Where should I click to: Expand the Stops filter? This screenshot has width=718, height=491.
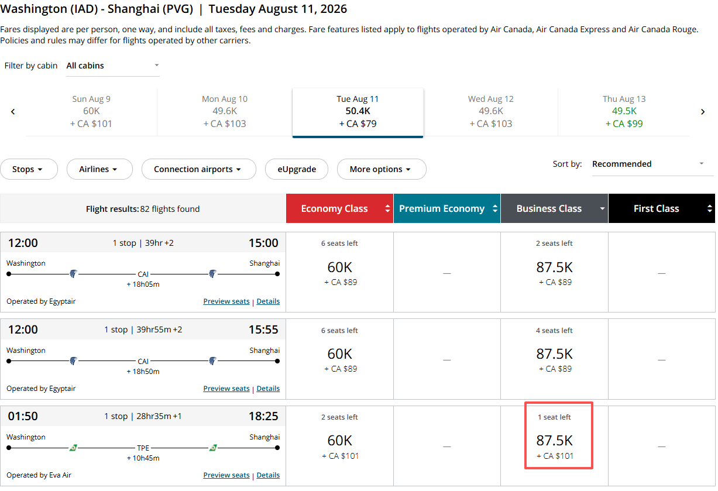tap(29, 169)
